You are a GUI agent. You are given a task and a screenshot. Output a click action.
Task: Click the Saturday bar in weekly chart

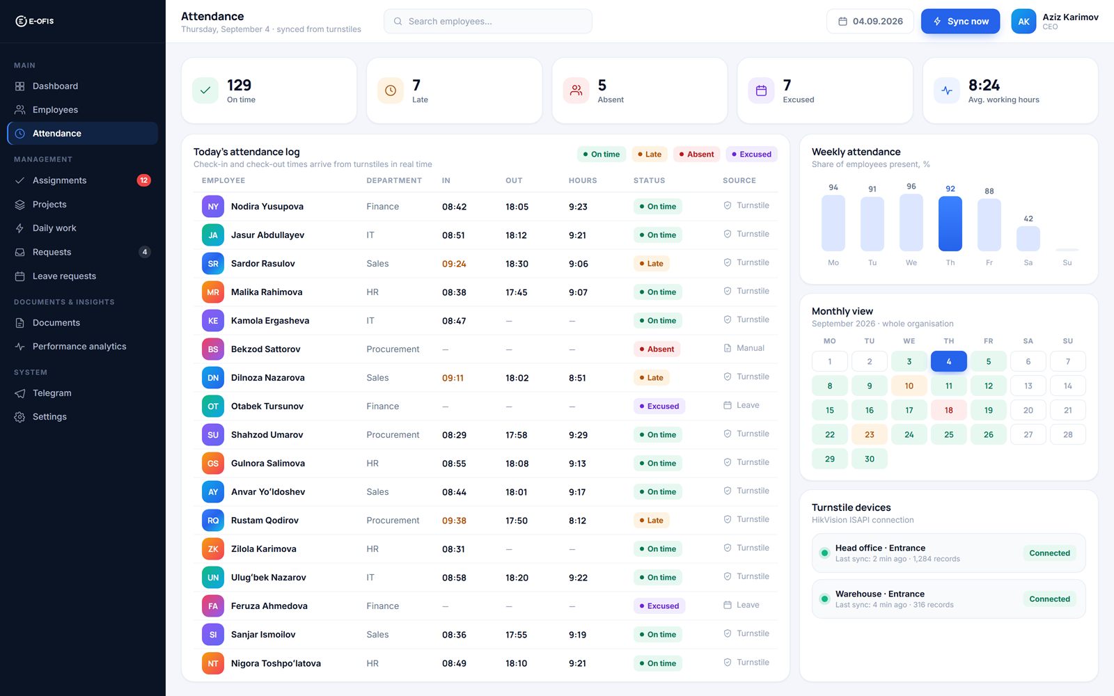click(1028, 239)
